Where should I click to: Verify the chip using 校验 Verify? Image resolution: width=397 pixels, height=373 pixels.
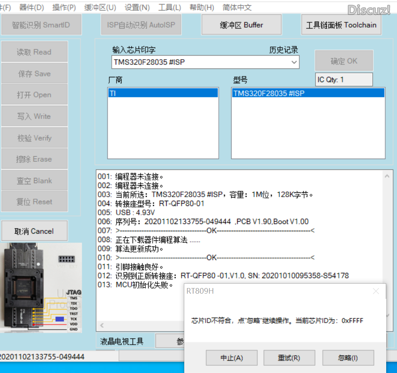coord(34,137)
